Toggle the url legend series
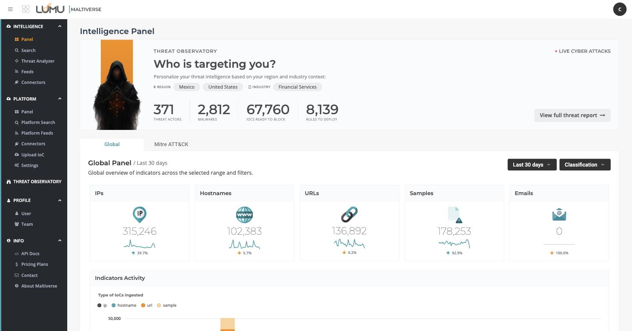Image resolution: width=632 pixels, height=331 pixels. (x=147, y=305)
